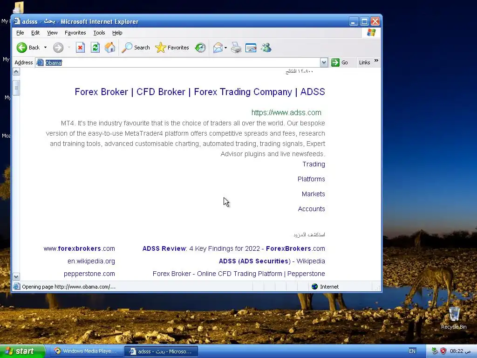Go to Home page icon
The height and width of the screenshot is (358, 477).
tap(110, 48)
